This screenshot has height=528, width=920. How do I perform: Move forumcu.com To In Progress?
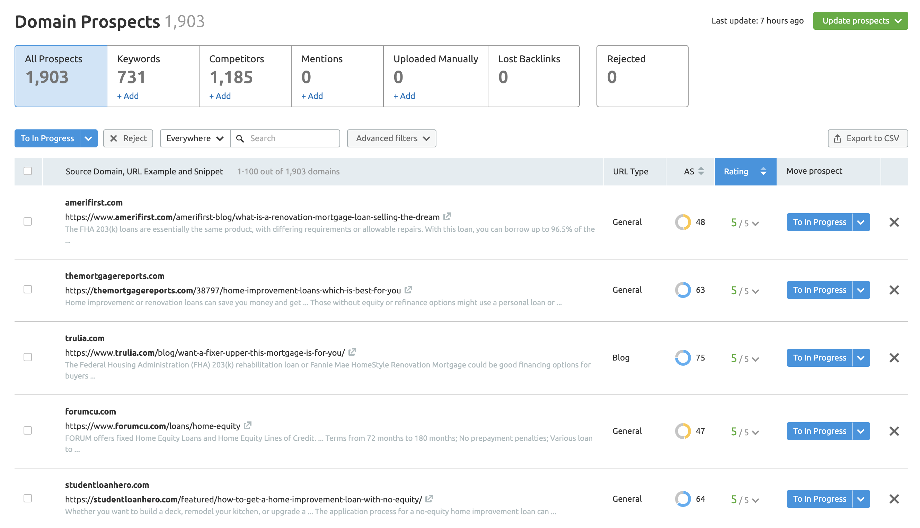tap(819, 431)
